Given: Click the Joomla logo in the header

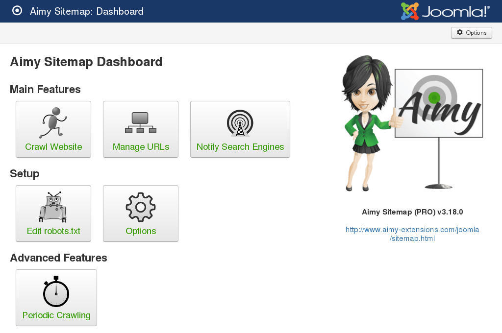Looking at the screenshot, I should click(x=445, y=11).
